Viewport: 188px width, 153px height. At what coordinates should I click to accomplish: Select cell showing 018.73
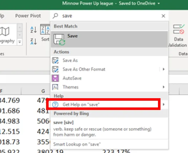click(10, 142)
